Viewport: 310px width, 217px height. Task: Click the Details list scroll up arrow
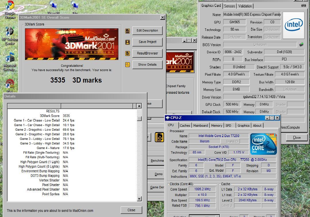[x=139, y=106]
